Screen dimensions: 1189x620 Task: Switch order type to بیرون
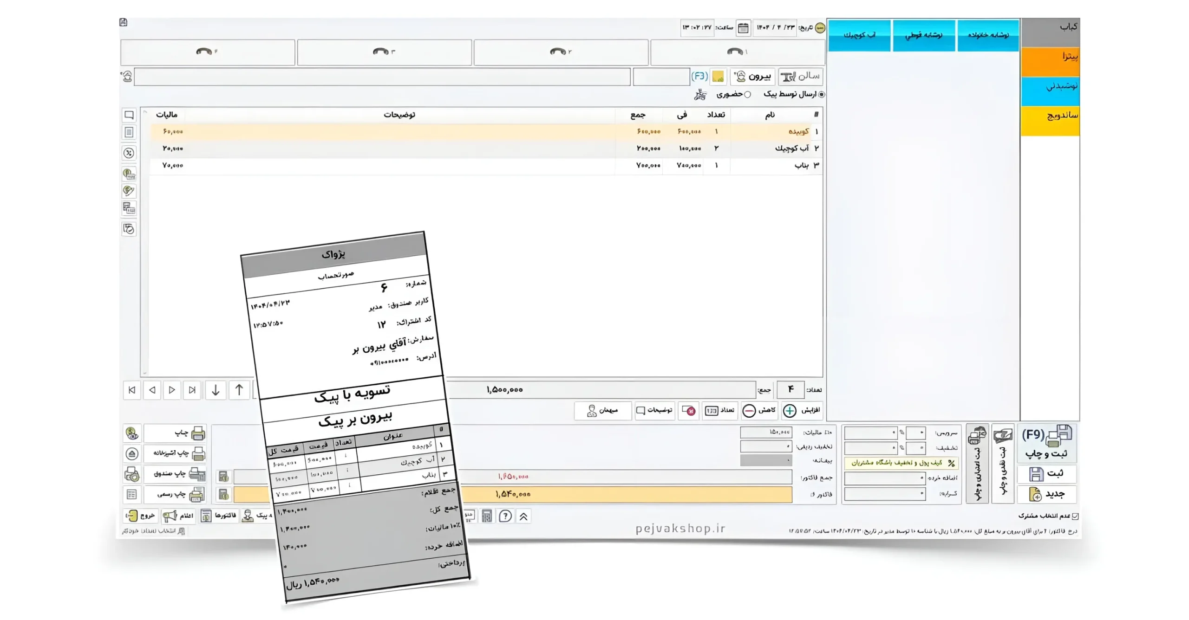coord(752,77)
